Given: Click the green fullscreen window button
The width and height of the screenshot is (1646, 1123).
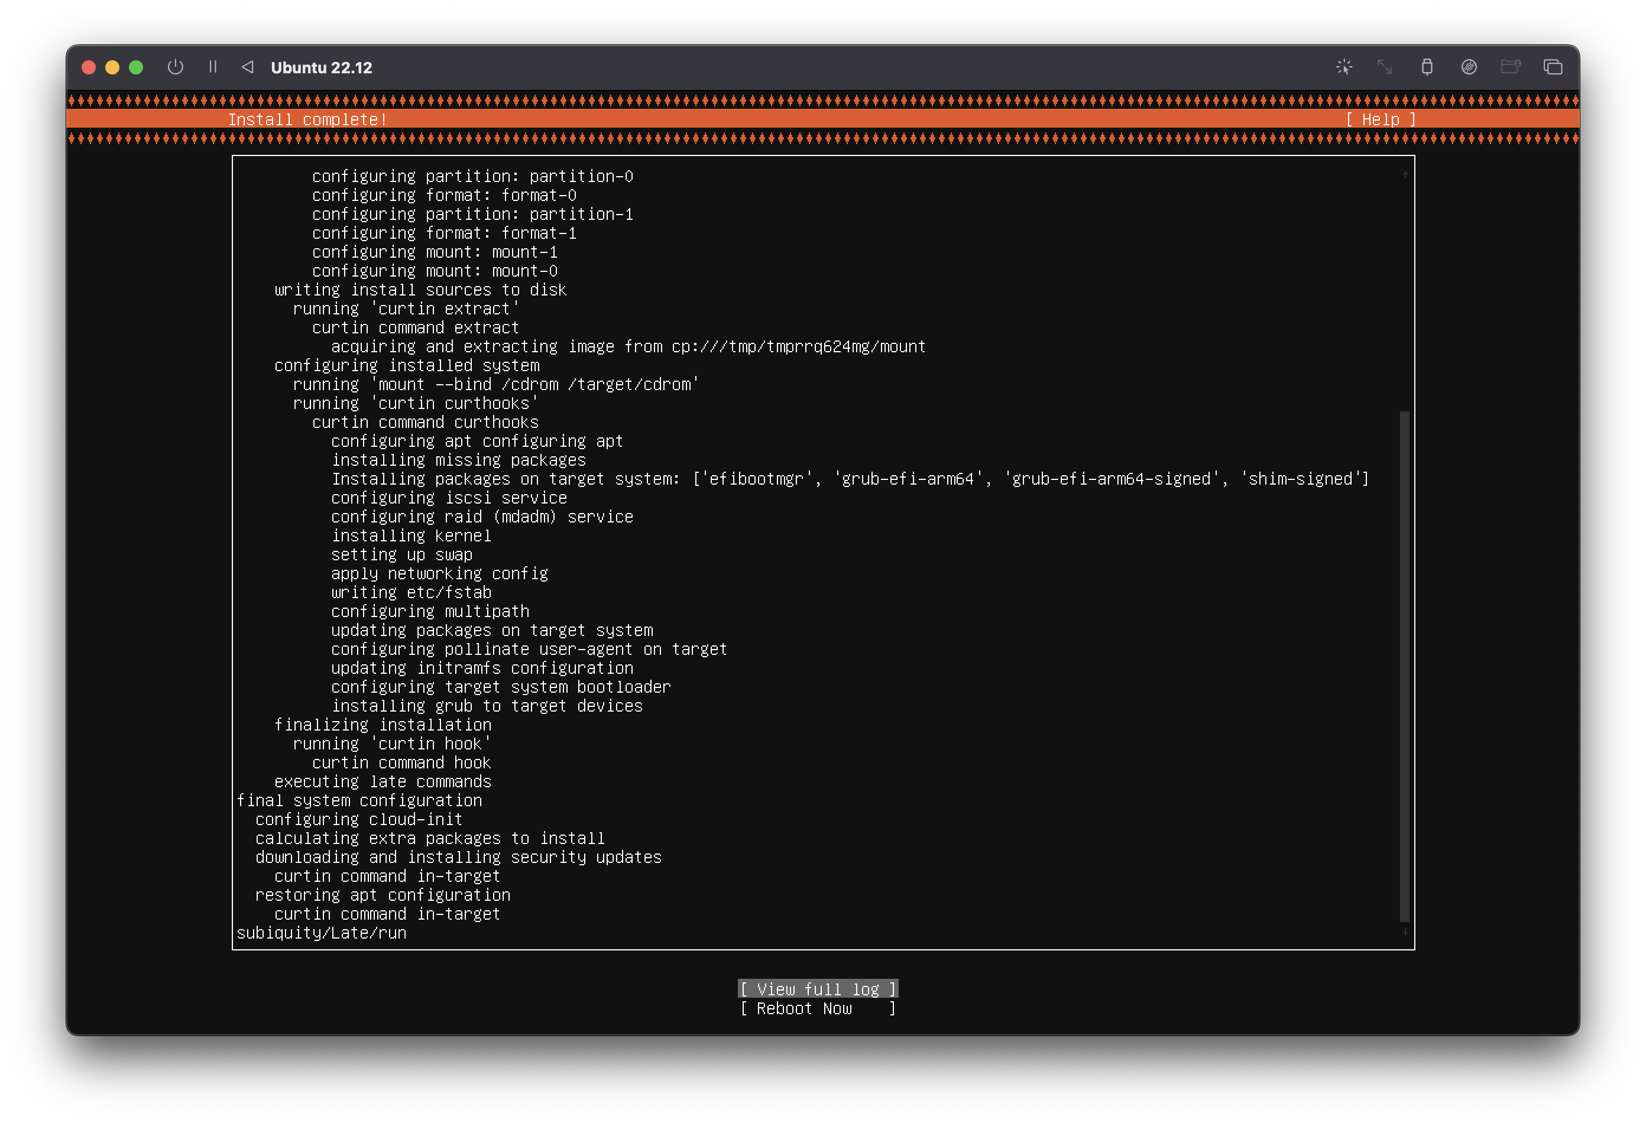Looking at the screenshot, I should (x=136, y=67).
